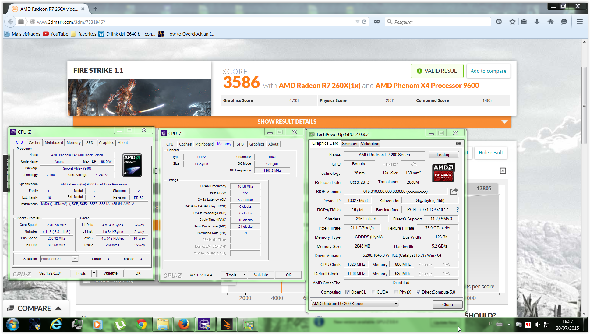
Task: Launch uTorrent from the taskbar
Action: click(x=120, y=325)
